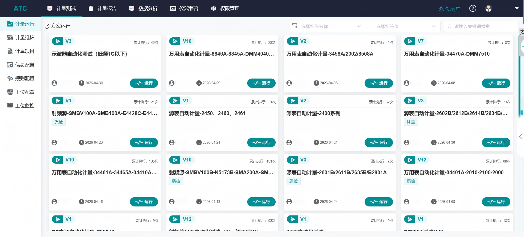This screenshot has height=237, width=524.
Task: Click user icon on 示波器自动化测试 card
Action: (x=54, y=83)
